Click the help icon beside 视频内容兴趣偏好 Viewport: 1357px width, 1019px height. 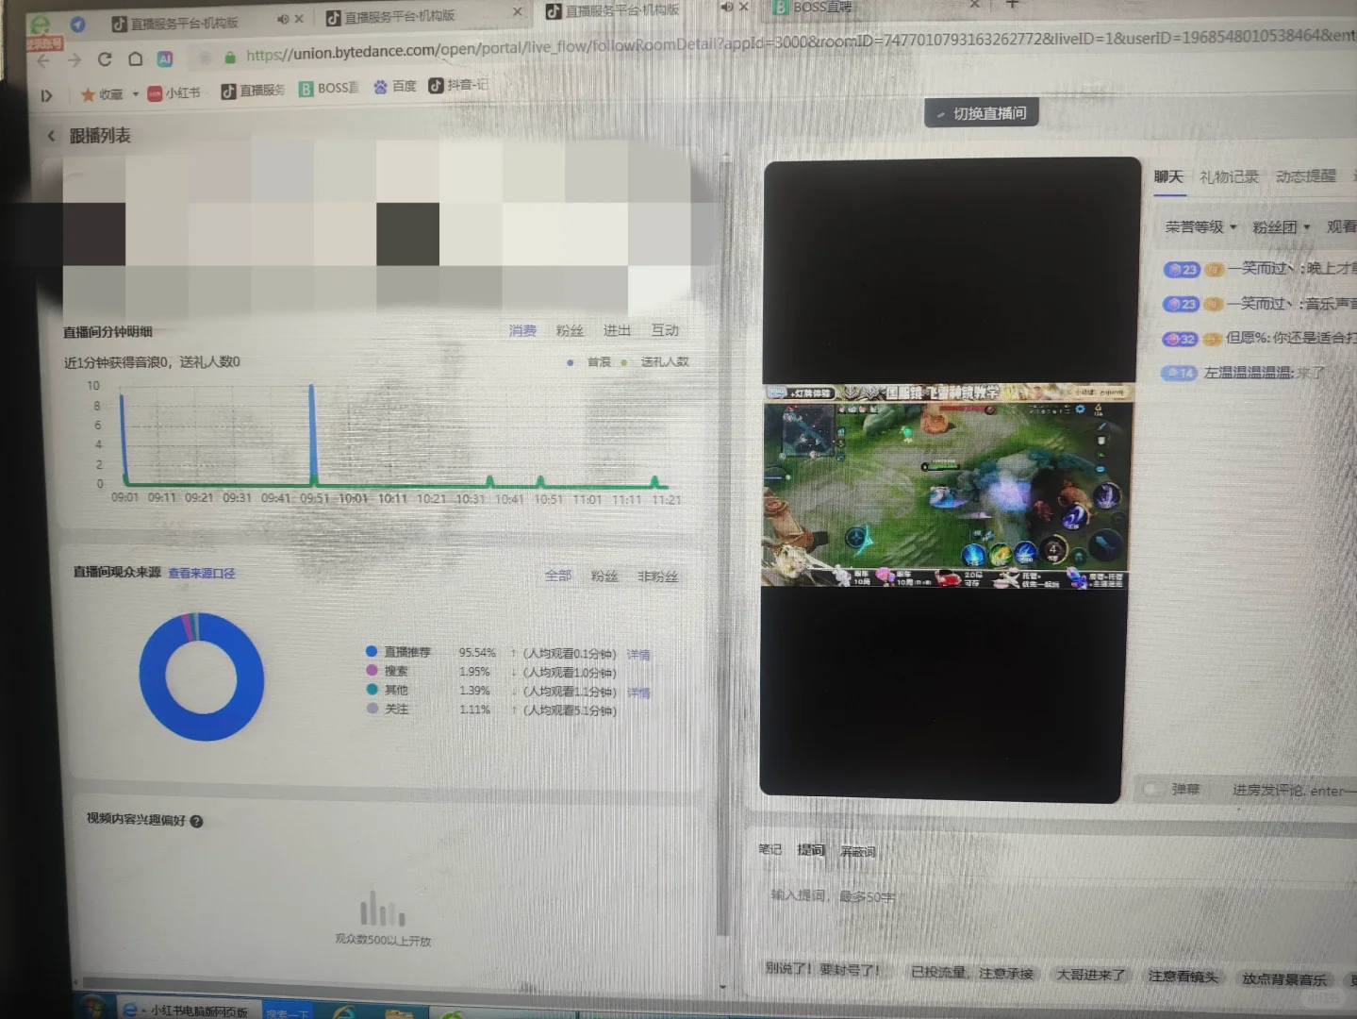(x=196, y=822)
